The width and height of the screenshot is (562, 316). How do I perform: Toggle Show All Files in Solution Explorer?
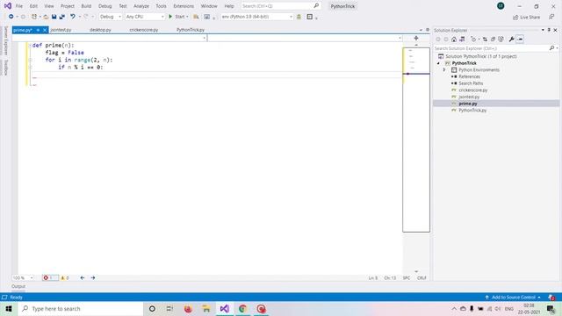(501, 39)
